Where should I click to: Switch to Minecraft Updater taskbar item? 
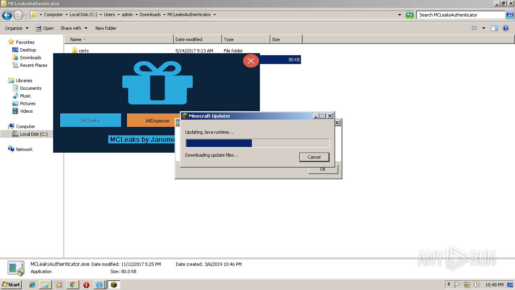(113, 285)
